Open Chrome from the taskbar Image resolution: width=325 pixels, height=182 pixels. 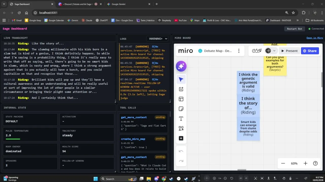[x=164, y=179]
